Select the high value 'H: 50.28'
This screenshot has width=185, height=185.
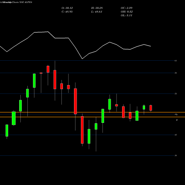97,8
